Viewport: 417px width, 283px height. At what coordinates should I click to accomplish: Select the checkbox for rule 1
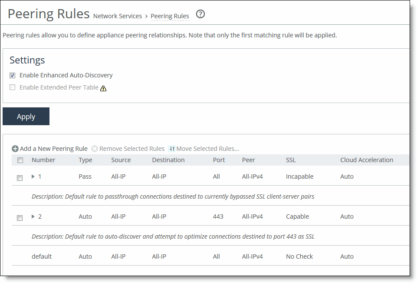pos(20,178)
